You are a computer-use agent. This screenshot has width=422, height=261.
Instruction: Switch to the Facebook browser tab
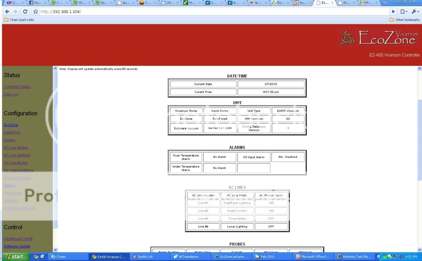tap(35, 3)
